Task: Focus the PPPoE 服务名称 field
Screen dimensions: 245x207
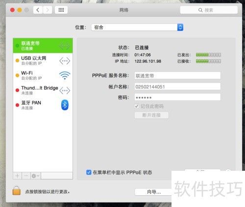Action: pyautogui.click(x=177, y=75)
